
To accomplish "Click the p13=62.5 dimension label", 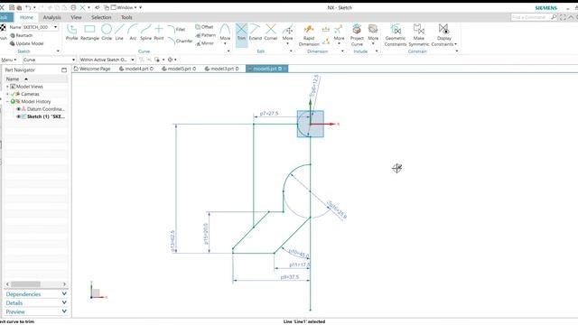I will click(172, 242).
